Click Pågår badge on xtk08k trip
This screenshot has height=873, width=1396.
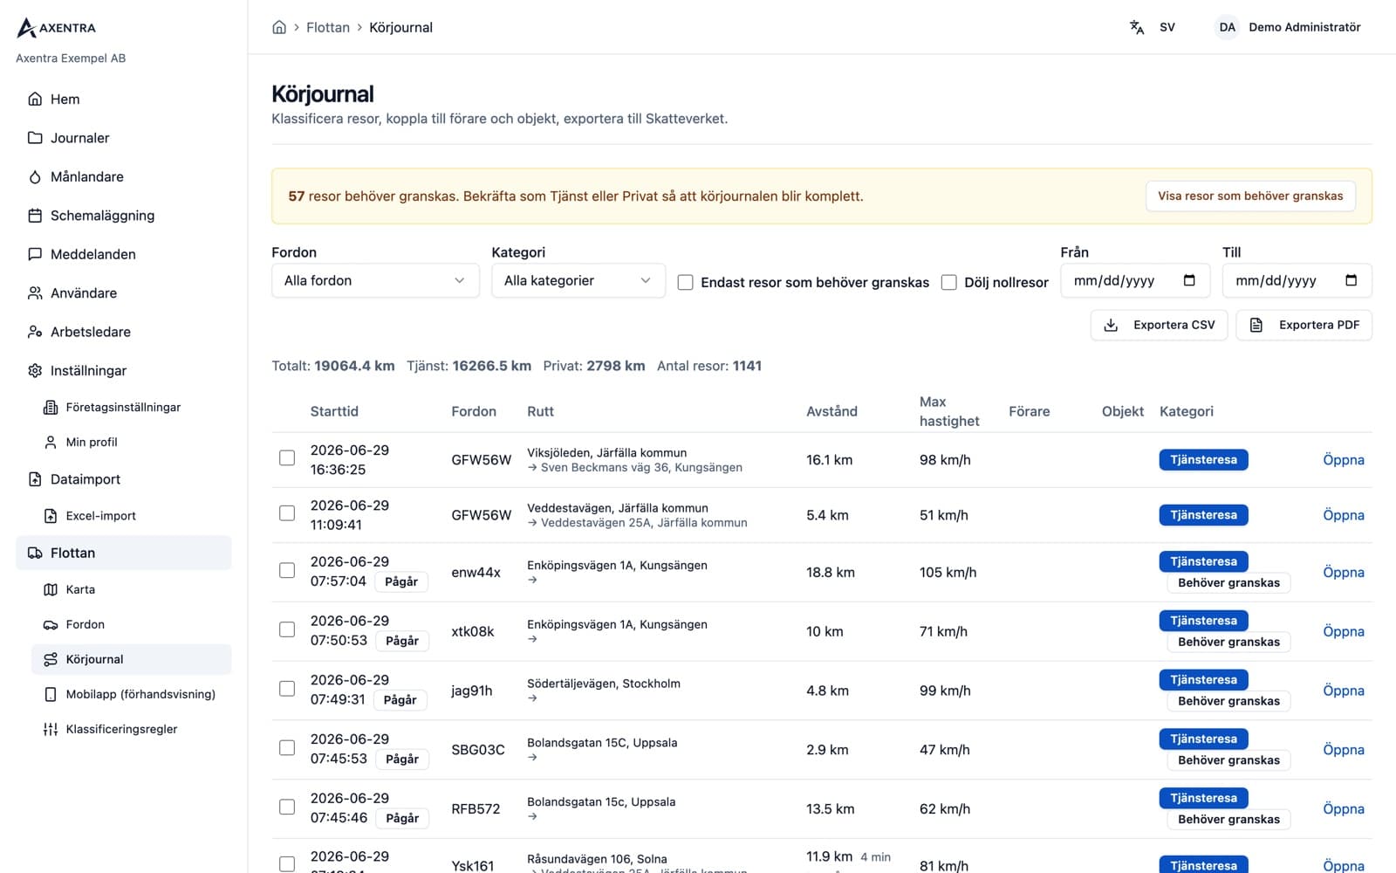402,641
